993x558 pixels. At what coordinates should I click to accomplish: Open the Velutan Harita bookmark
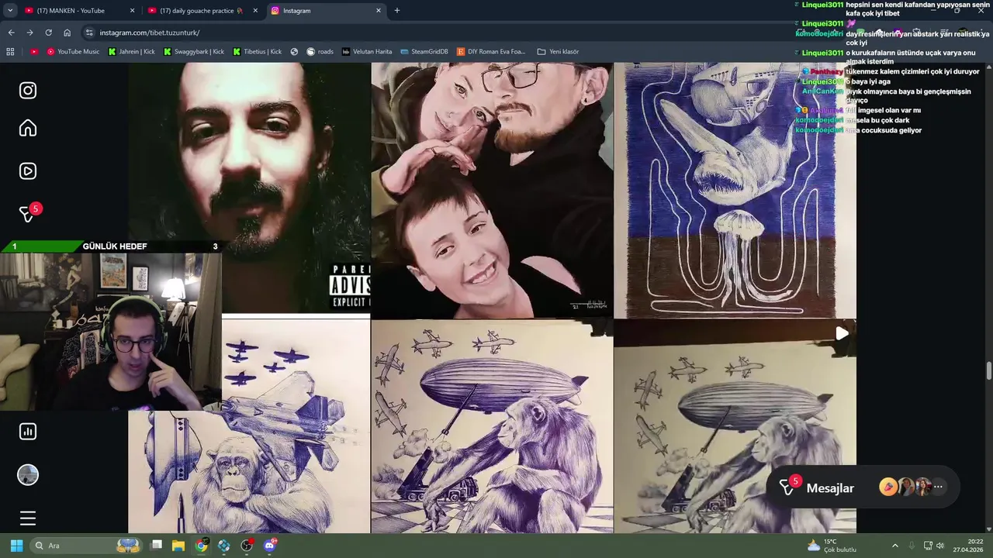(x=367, y=52)
